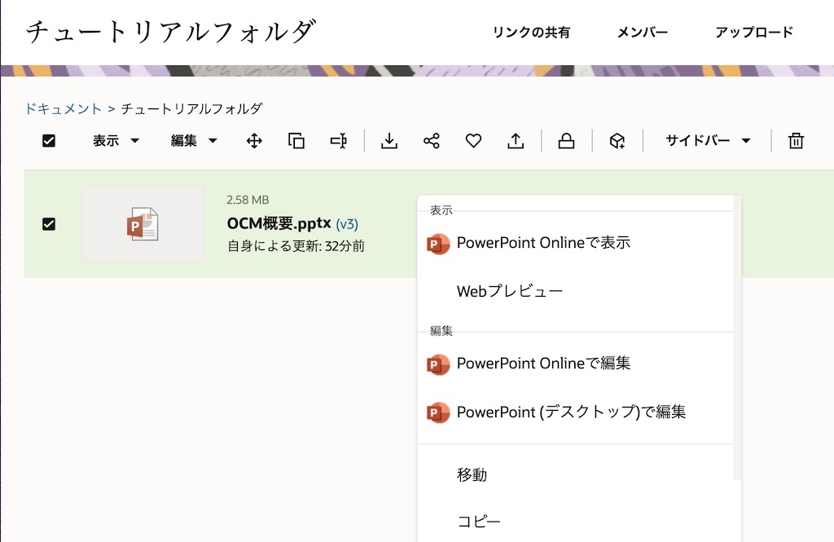
Task: Click the upload arrow icon in toolbar
Action: point(516,140)
